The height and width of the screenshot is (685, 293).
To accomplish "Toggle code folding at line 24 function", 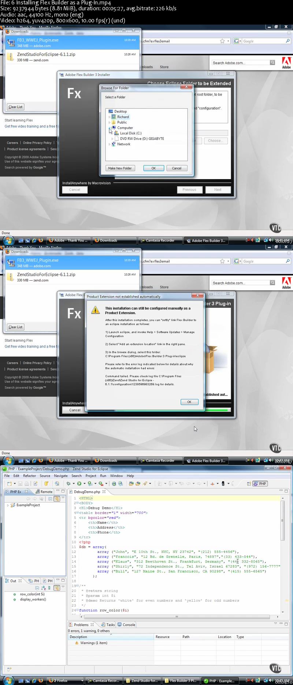I will pyautogui.click(x=77, y=610).
